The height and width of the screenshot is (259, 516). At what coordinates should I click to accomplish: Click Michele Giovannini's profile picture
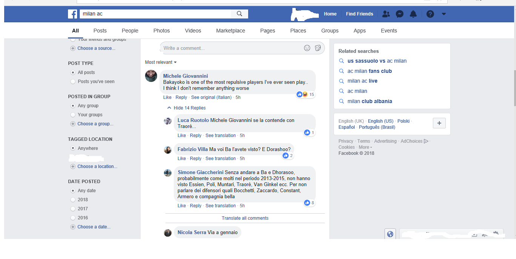click(x=151, y=76)
